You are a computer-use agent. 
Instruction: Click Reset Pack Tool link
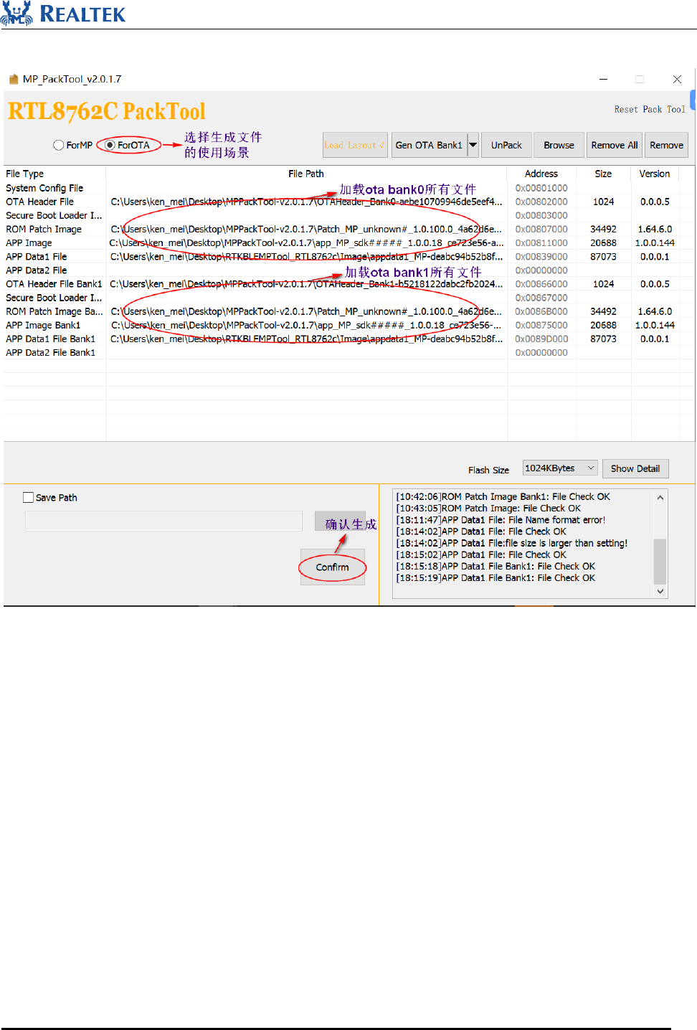click(x=650, y=110)
